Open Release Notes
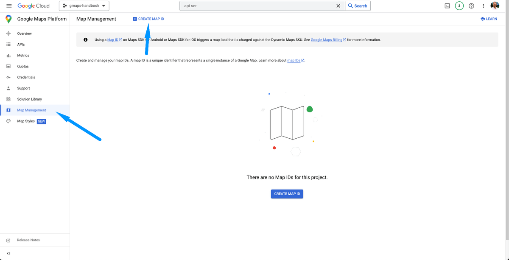Image resolution: width=509 pixels, height=260 pixels. (x=28, y=240)
